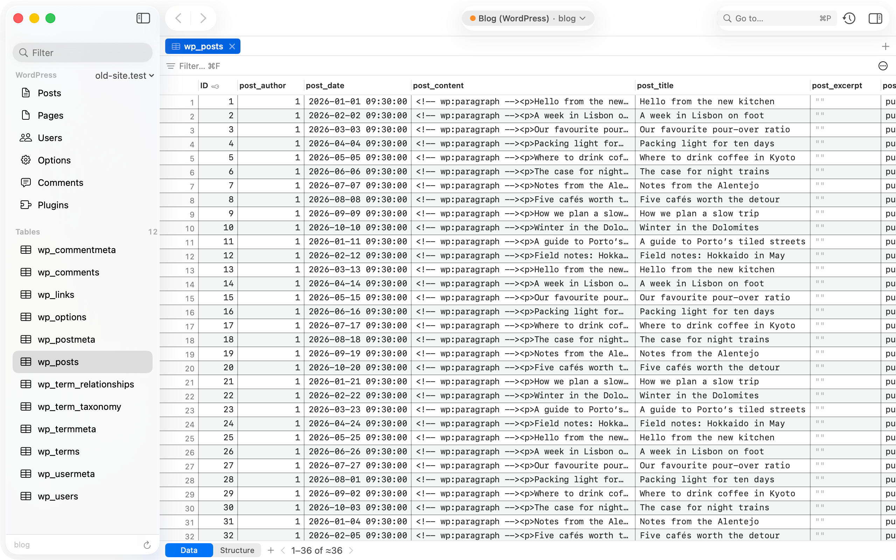Select the title 'Five cafés worth the detour' in row 8
The image size is (896, 560).
722,199
